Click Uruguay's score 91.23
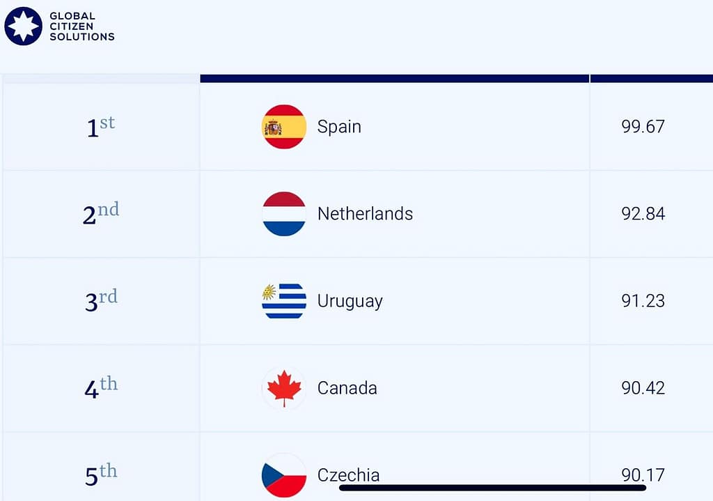Viewport: 713px width, 501px height. [643, 301]
